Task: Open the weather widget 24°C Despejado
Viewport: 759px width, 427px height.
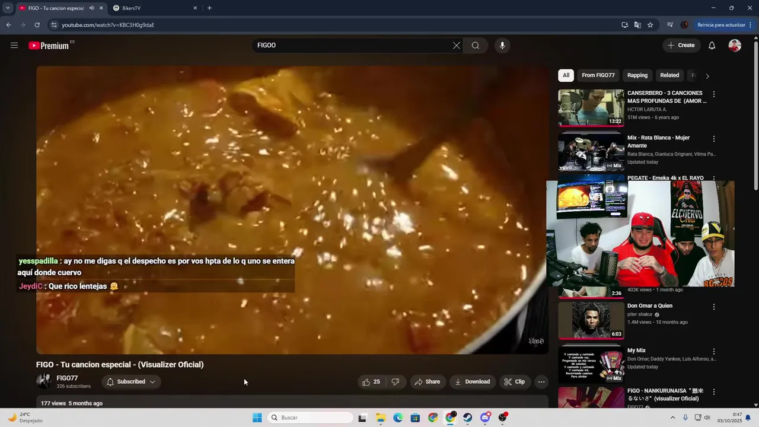Action: point(25,418)
